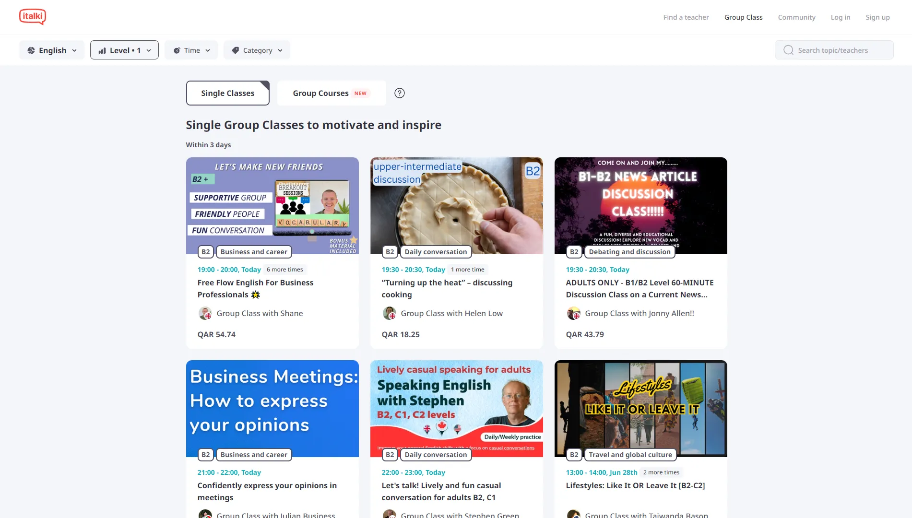
Task: Click Group Class with Jonny Allen!!
Action: pos(640,313)
